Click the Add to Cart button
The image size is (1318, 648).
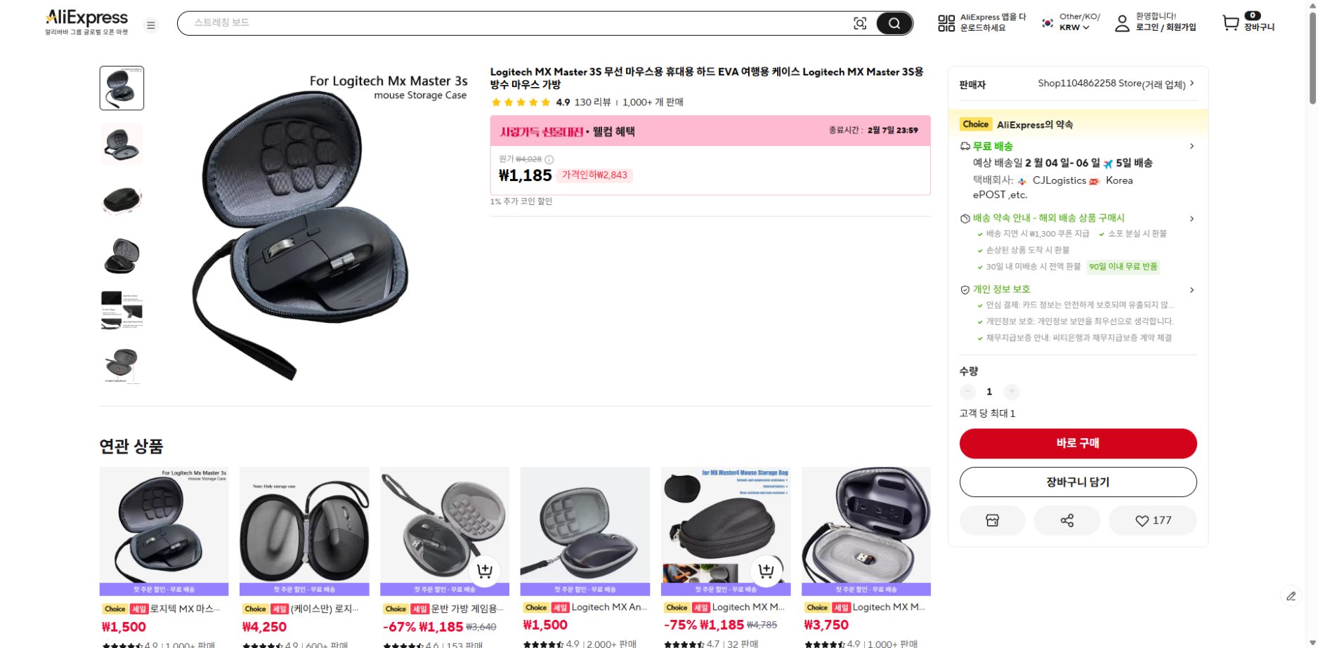1078,482
